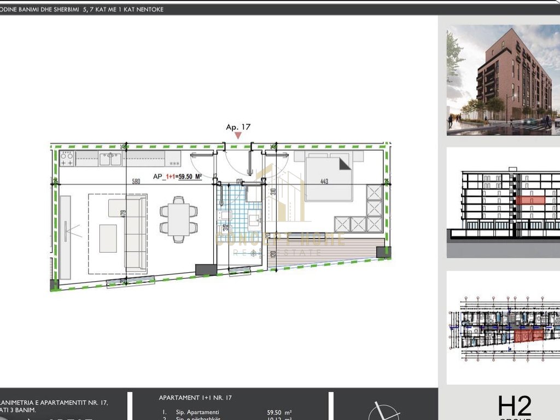
Task: Select the double bed in the bedroom
Action: [x=328, y=177]
